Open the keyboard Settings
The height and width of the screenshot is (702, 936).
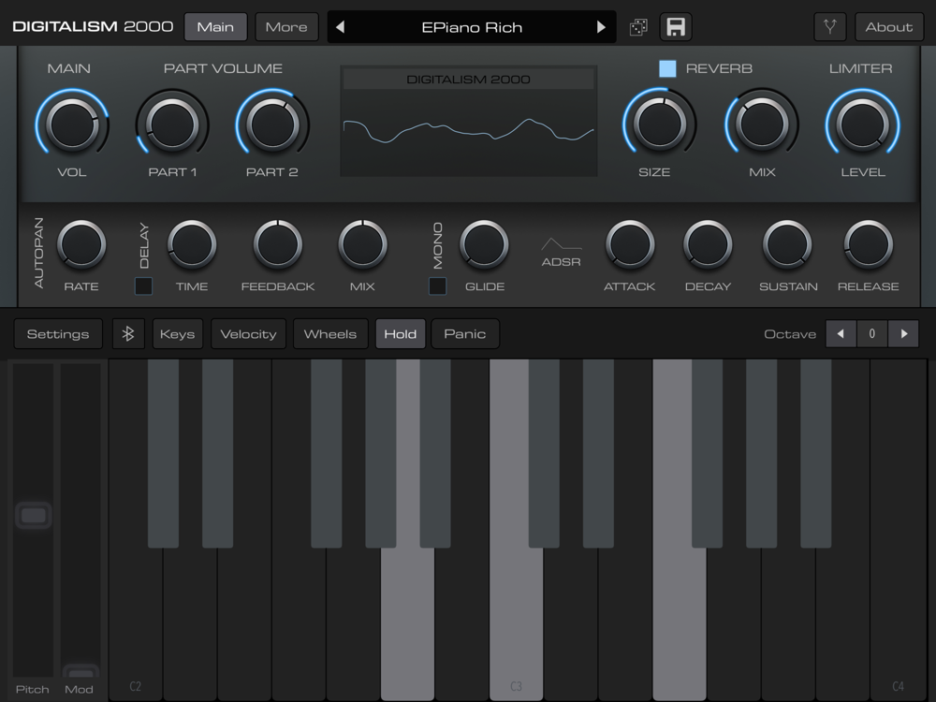click(58, 334)
